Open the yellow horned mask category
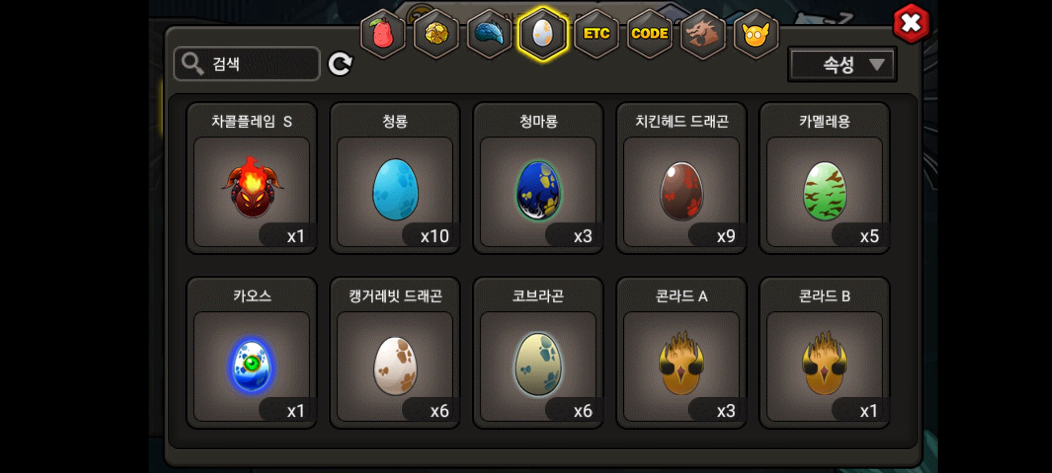 (756, 34)
